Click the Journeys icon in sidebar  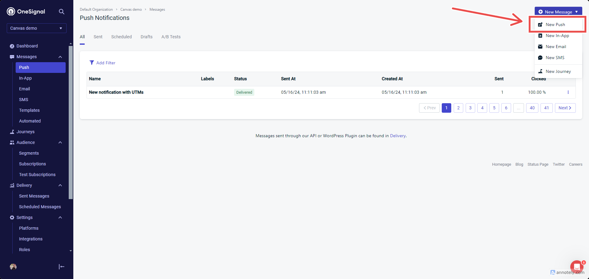[12, 132]
